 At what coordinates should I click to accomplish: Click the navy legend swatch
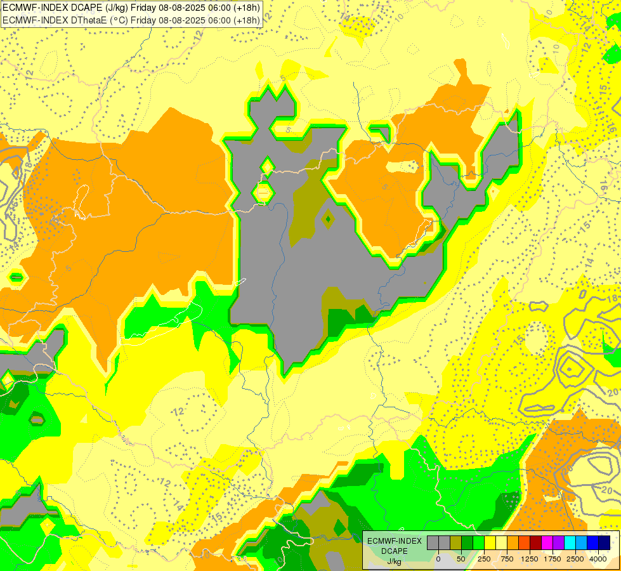[604, 542]
